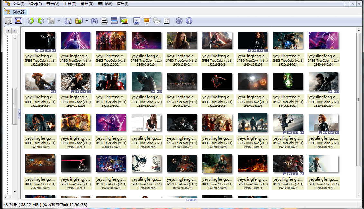Create contact sheet grid icon
Image resolution: width=364 pixels, height=209 pixels.
(x=167, y=21)
